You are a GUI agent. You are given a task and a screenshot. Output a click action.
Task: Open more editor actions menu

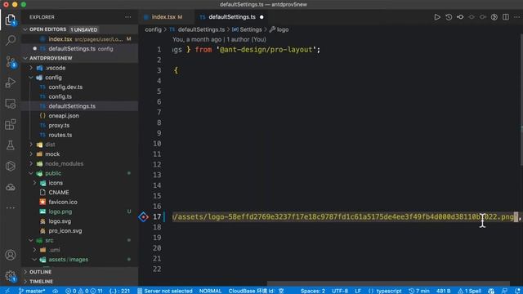click(516, 17)
